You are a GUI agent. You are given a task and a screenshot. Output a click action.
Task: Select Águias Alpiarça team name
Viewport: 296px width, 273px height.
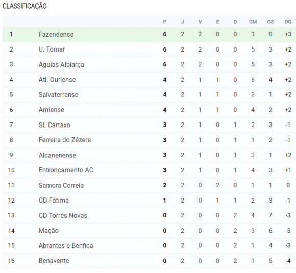pyautogui.click(x=61, y=65)
